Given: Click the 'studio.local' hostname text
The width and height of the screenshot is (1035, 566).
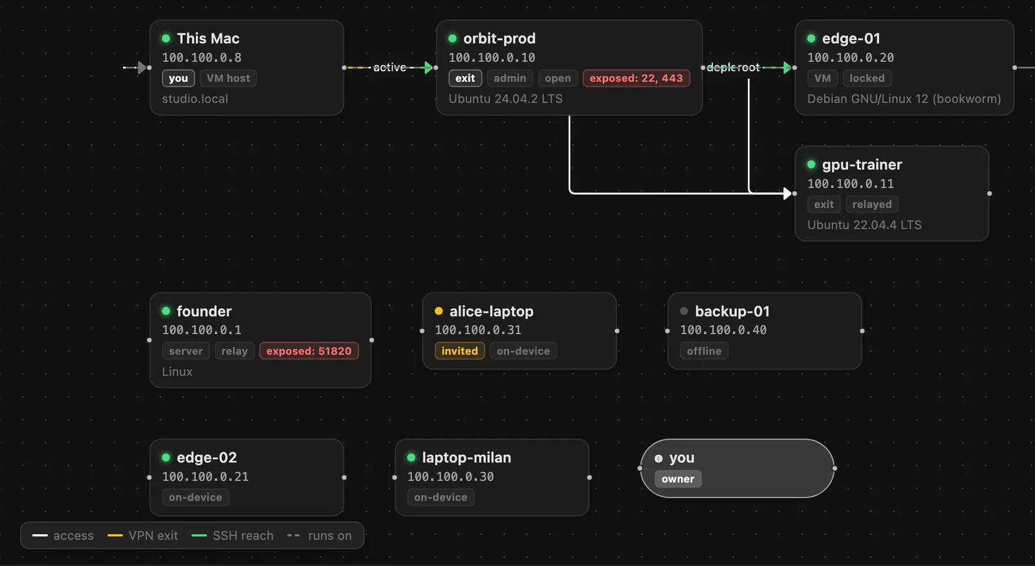Looking at the screenshot, I should pyautogui.click(x=195, y=99).
